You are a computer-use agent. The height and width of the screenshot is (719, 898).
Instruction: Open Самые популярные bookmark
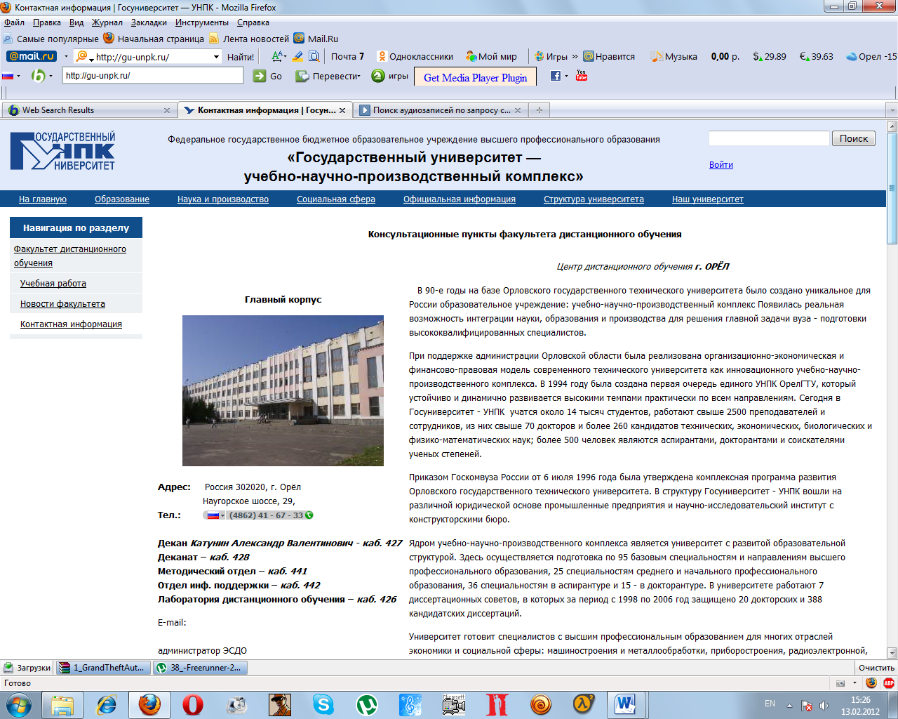51,39
